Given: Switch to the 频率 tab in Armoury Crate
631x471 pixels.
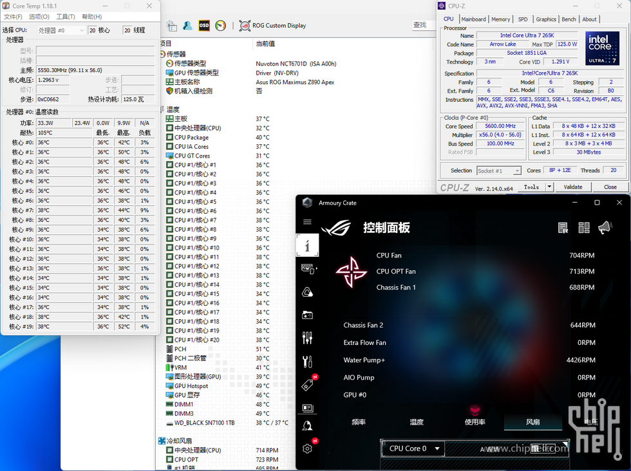Looking at the screenshot, I should (x=359, y=422).
